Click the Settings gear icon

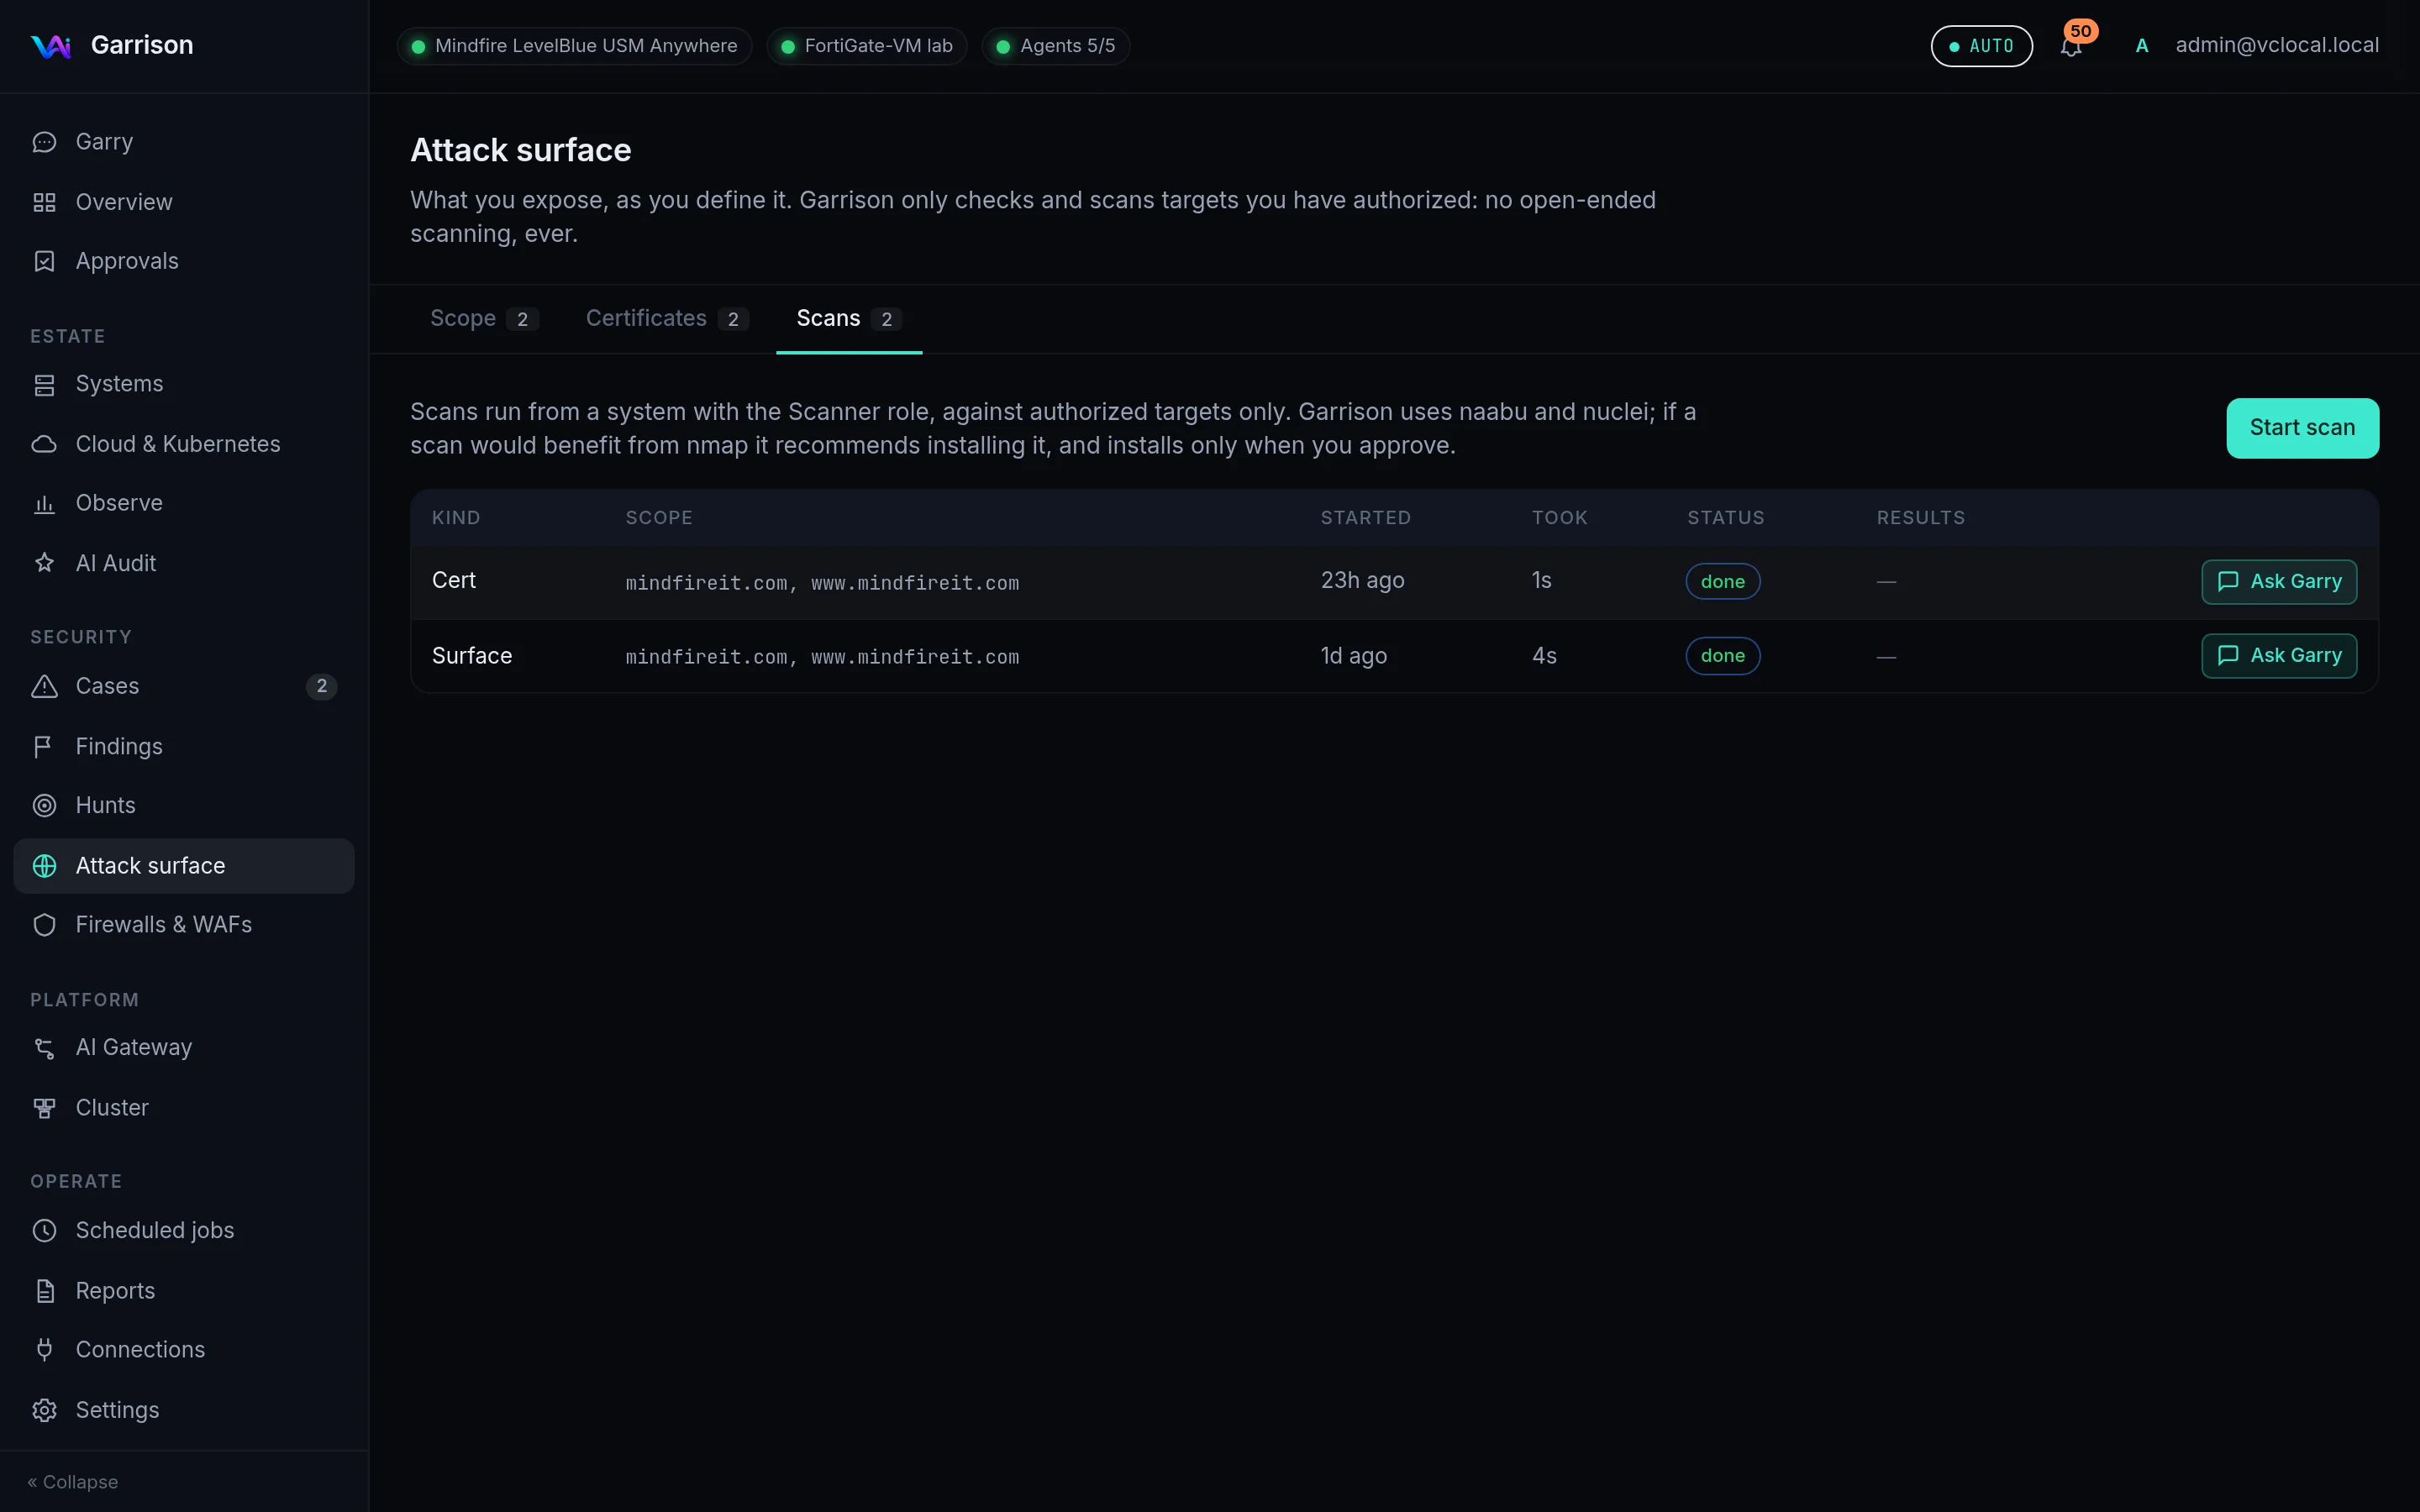44,1410
